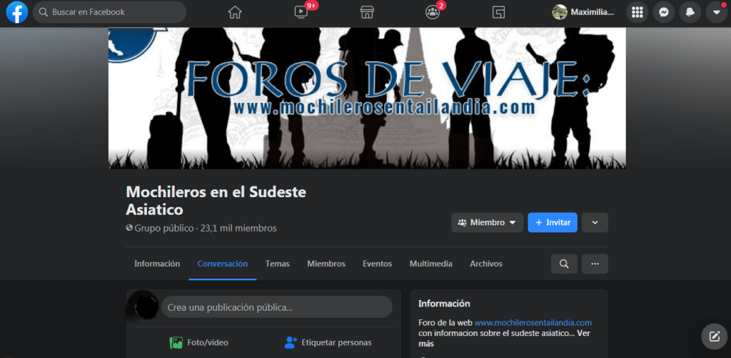Click the new message compose icon
The width and height of the screenshot is (731, 358).
(714, 335)
